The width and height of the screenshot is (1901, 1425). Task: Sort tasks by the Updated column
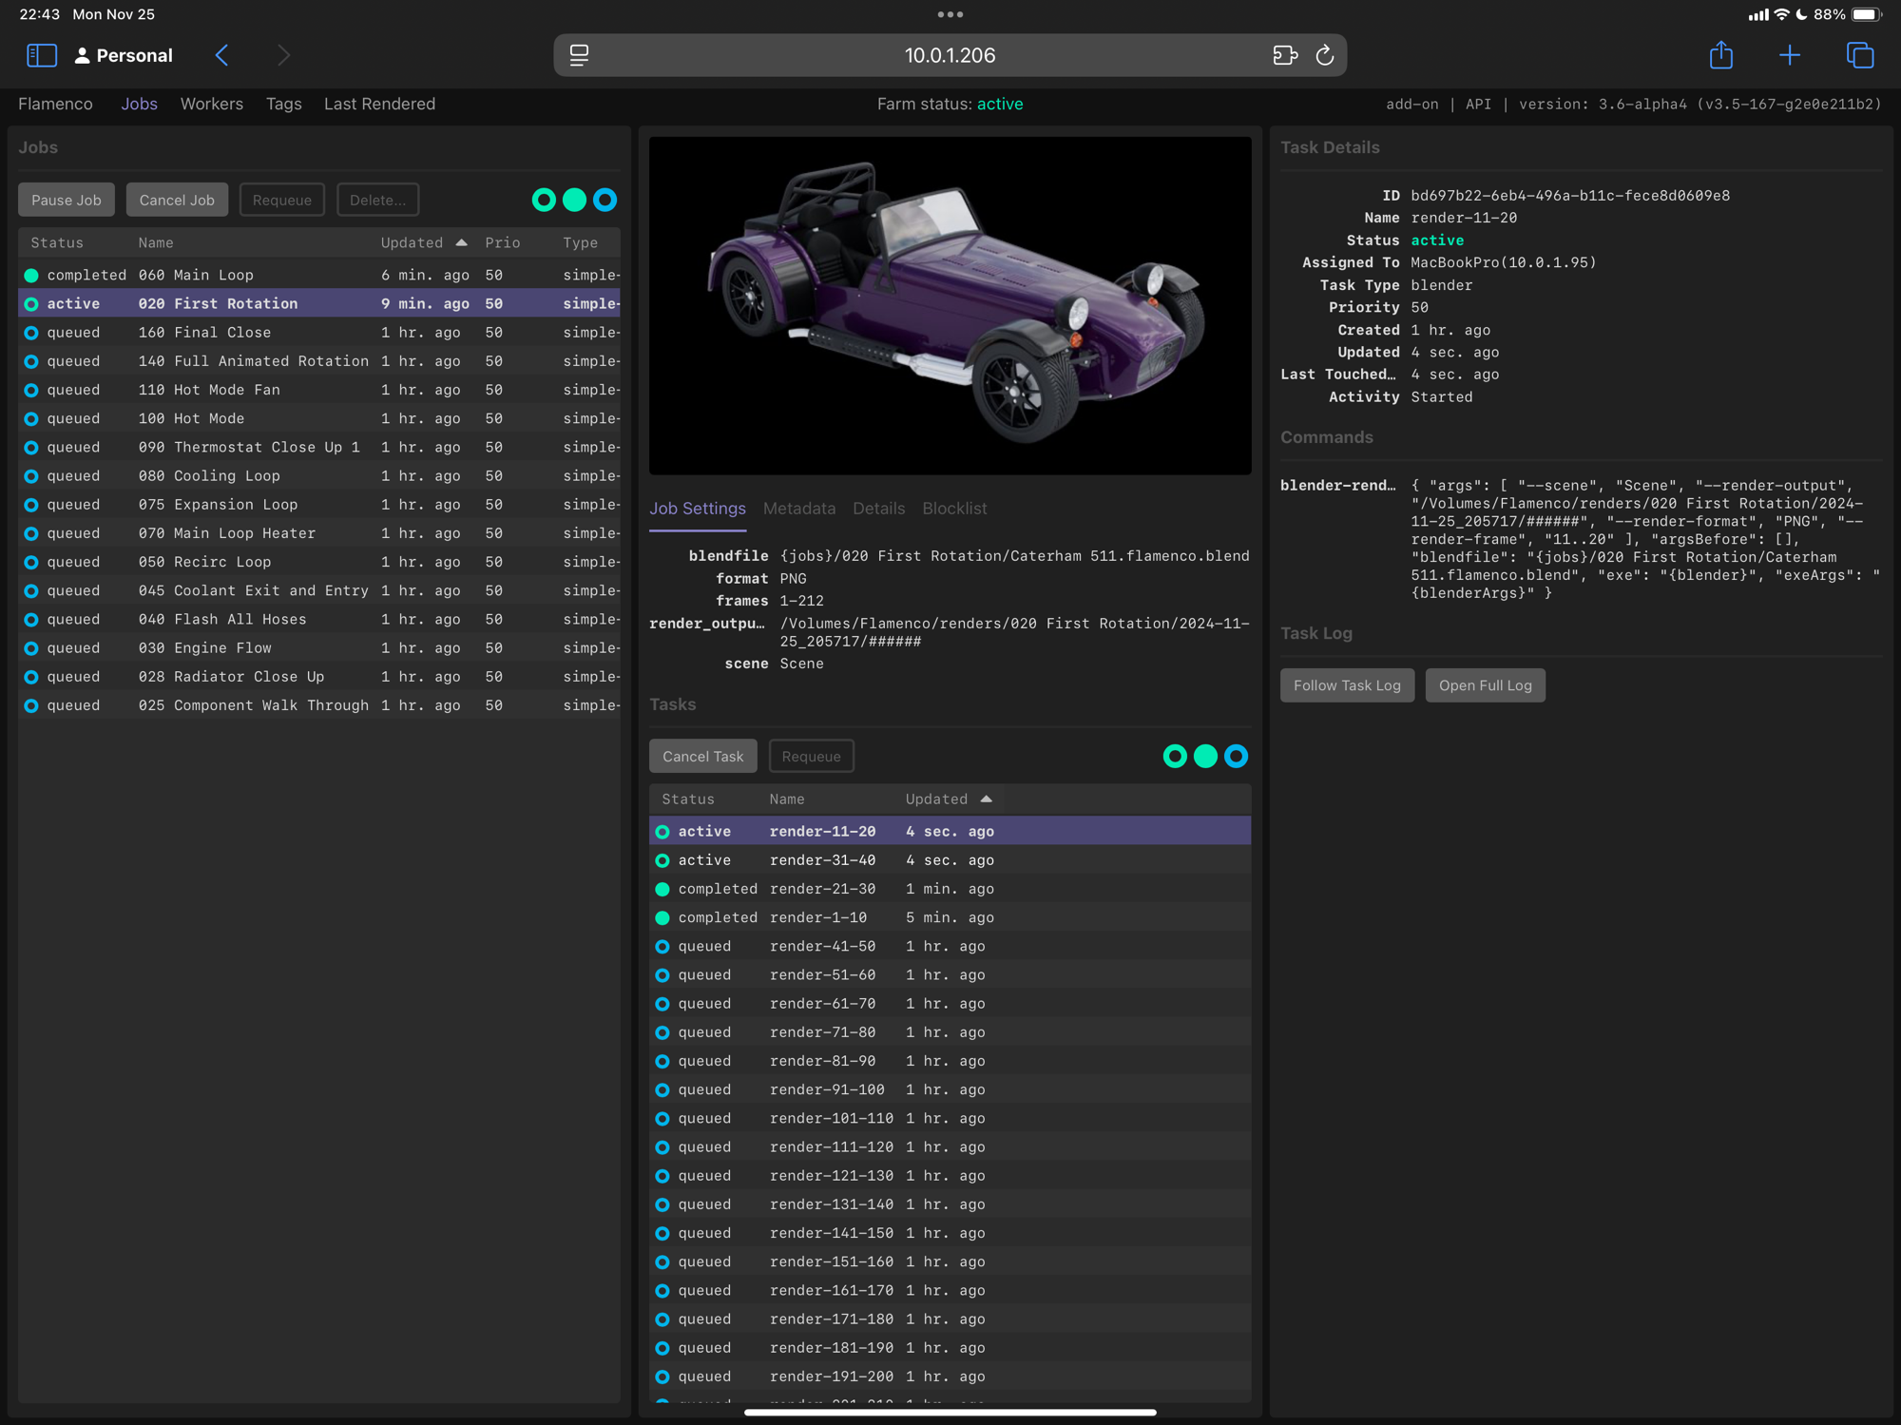click(949, 799)
